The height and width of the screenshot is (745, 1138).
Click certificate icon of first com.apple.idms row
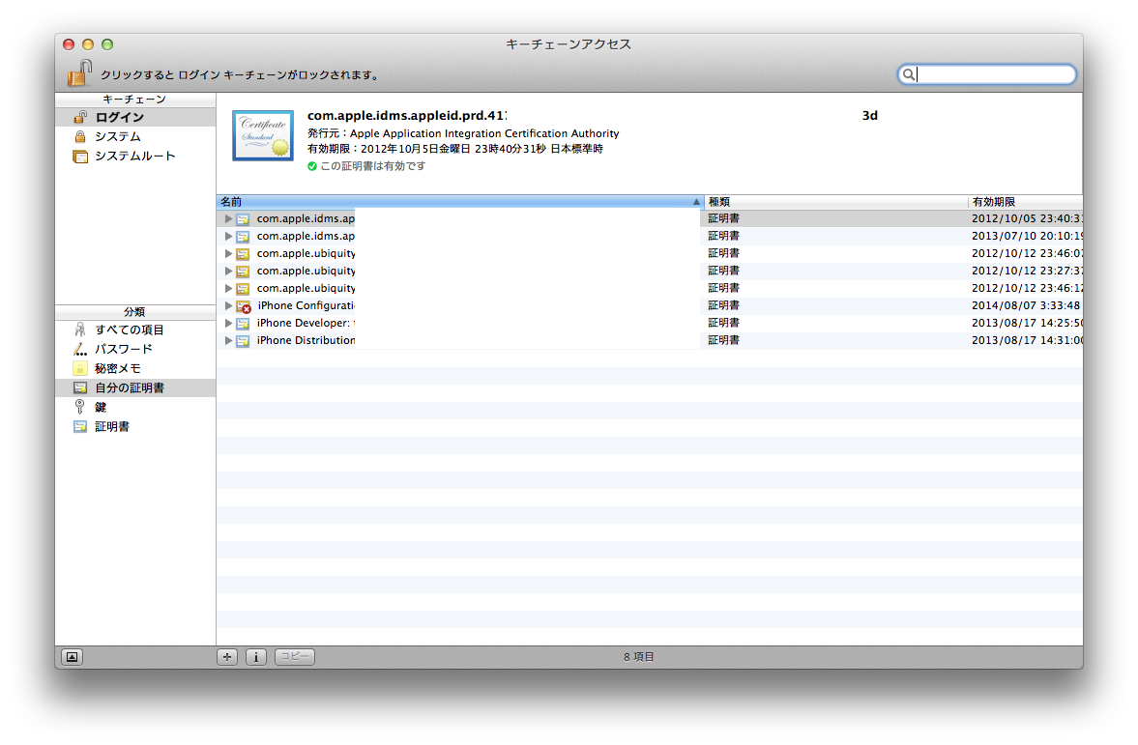click(x=243, y=219)
